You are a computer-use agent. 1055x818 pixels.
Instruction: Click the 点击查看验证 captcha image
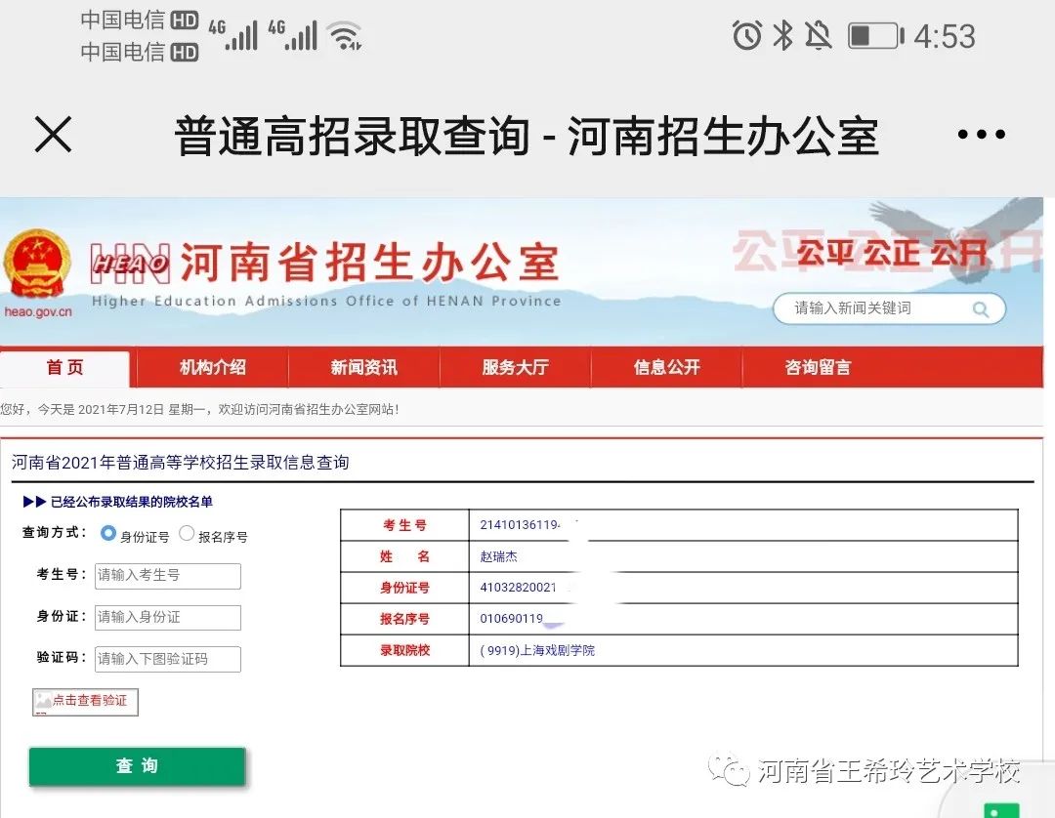point(85,702)
